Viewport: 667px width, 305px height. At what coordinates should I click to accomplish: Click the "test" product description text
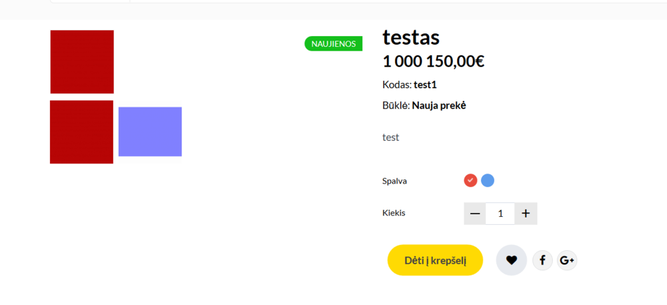click(391, 137)
